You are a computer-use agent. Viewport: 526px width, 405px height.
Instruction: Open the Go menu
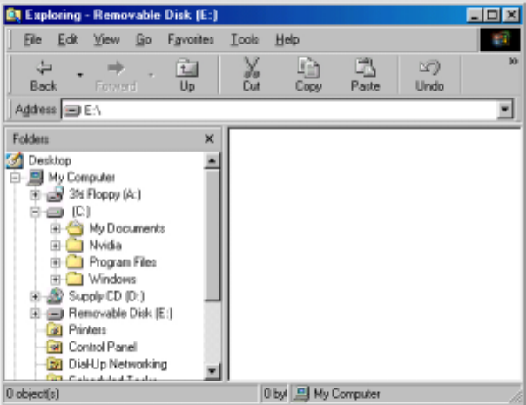[x=144, y=39]
